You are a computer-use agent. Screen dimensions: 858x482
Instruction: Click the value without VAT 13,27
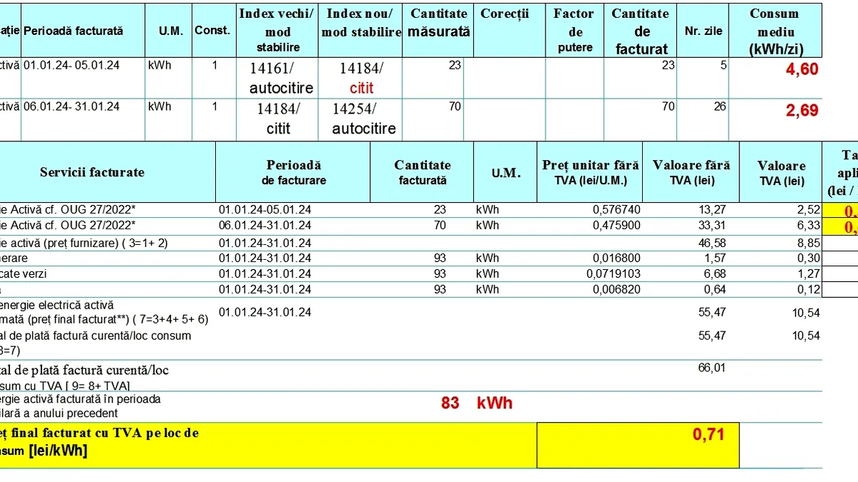713,209
